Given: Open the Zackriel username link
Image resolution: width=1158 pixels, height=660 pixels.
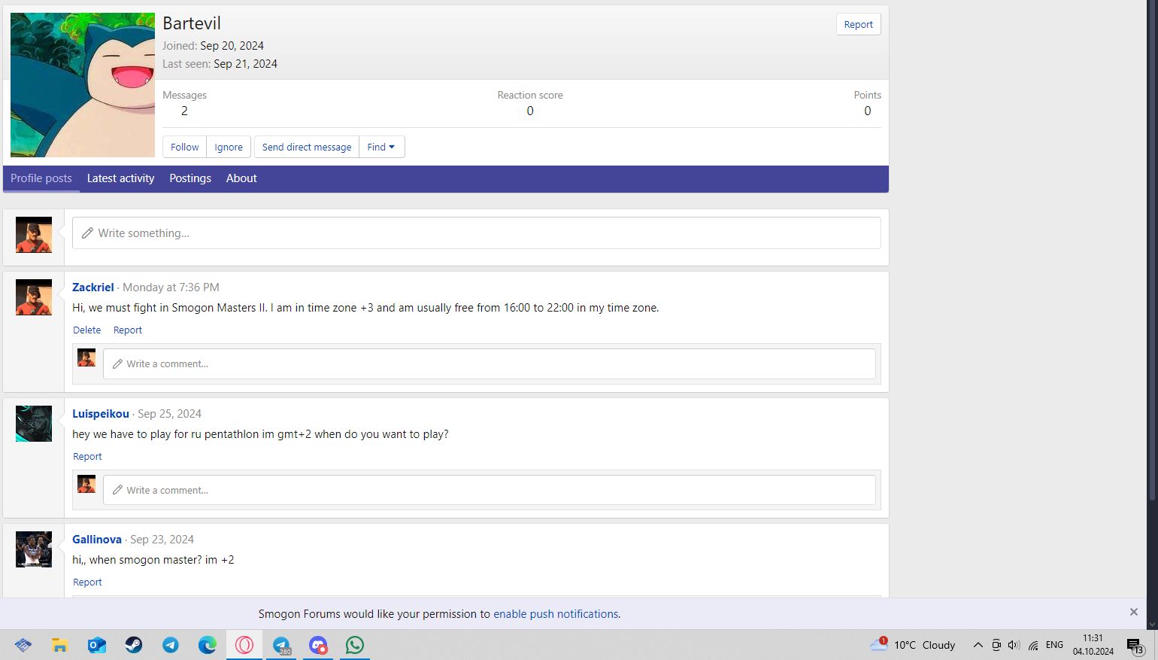Looking at the screenshot, I should 93,287.
